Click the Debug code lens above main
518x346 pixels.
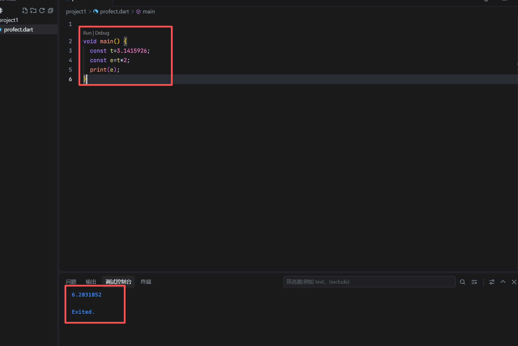(102, 33)
